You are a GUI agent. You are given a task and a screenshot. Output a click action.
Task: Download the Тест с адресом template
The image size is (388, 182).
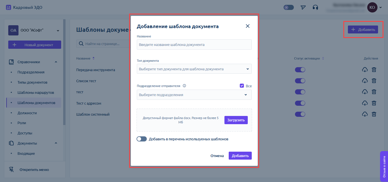pos(364,103)
